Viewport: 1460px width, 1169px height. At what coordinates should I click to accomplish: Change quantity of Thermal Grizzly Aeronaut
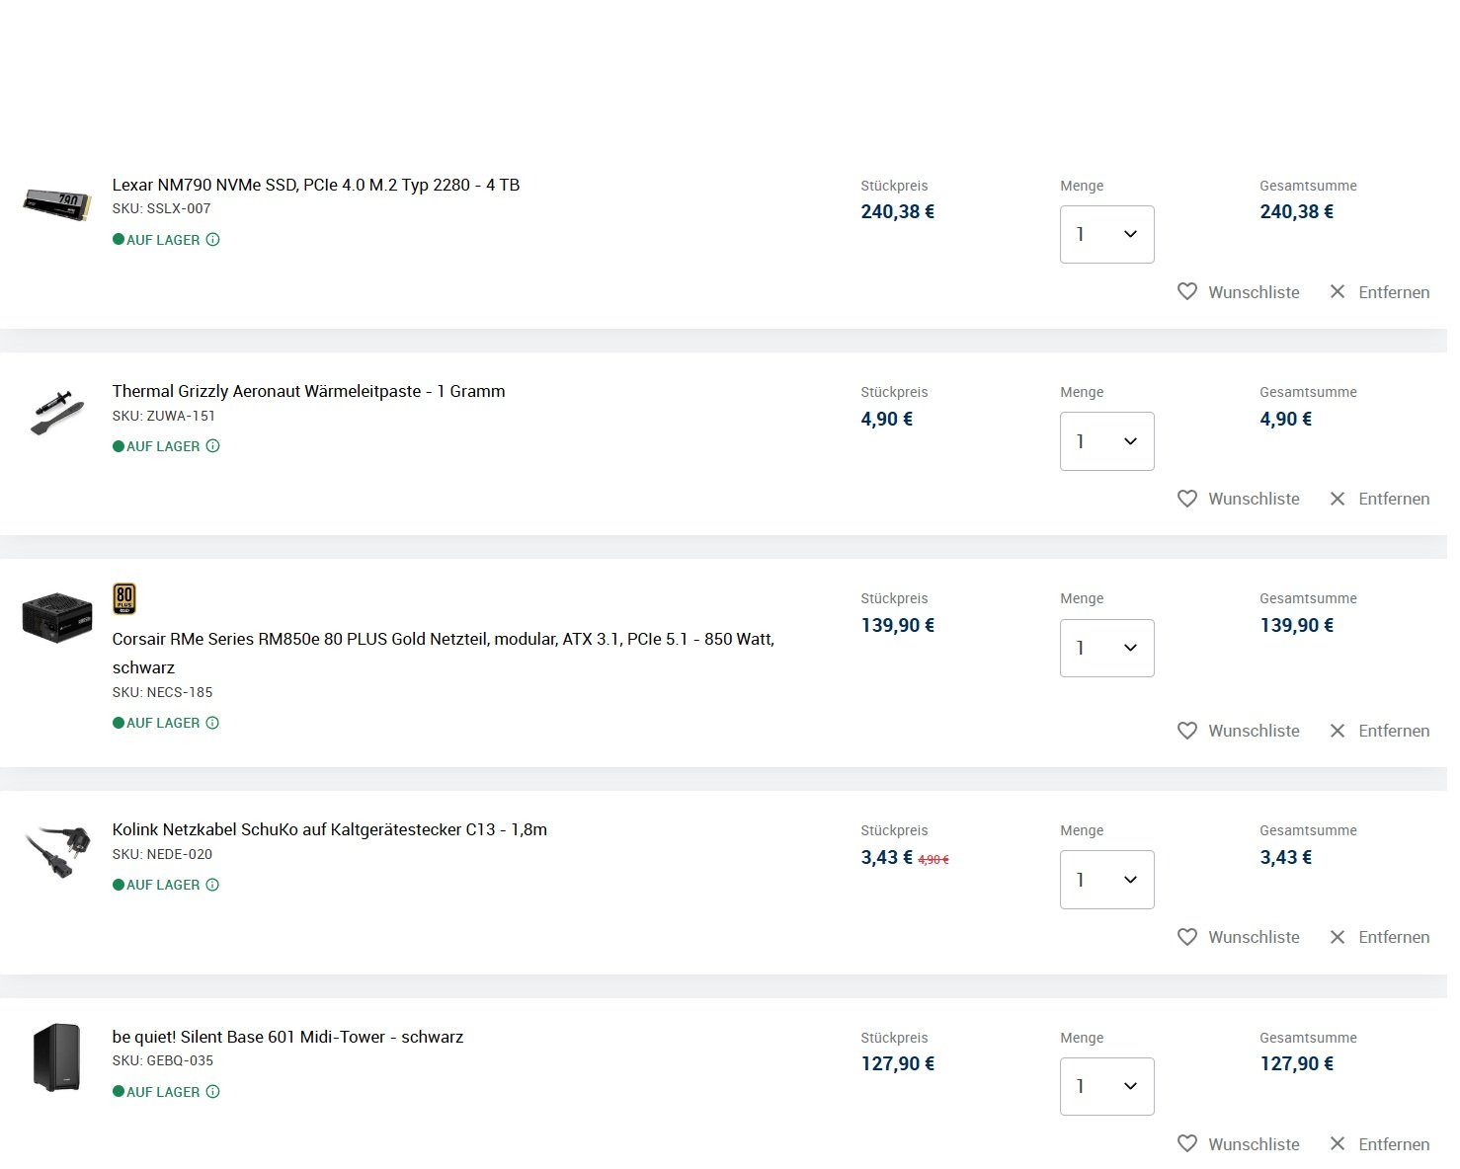click(1106, 441)
